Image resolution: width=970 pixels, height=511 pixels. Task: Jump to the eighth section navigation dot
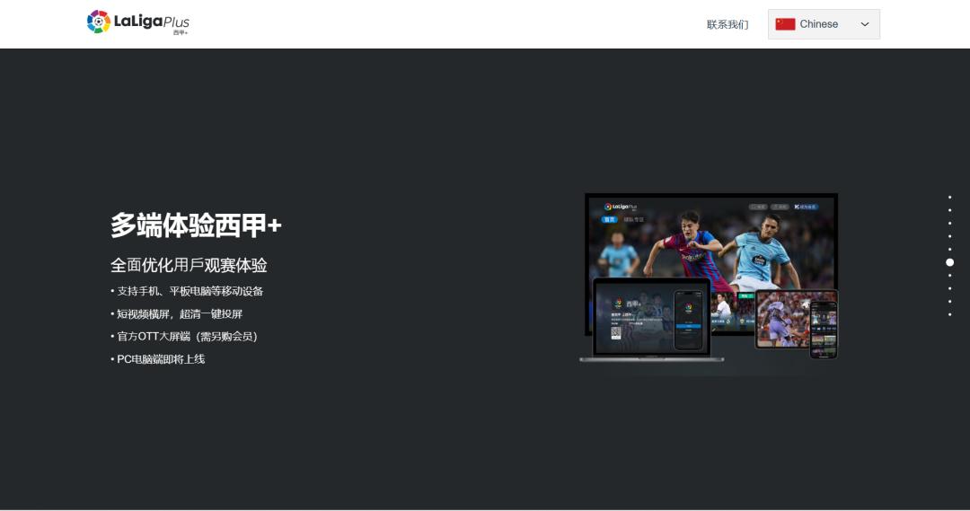click(949, 288)
